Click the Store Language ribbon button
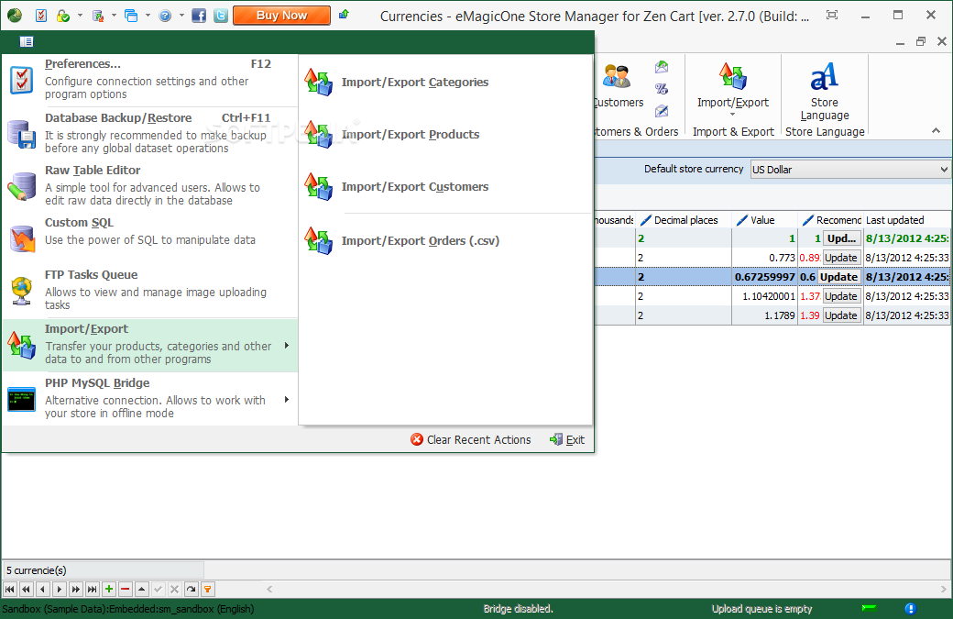 point(825,91)
